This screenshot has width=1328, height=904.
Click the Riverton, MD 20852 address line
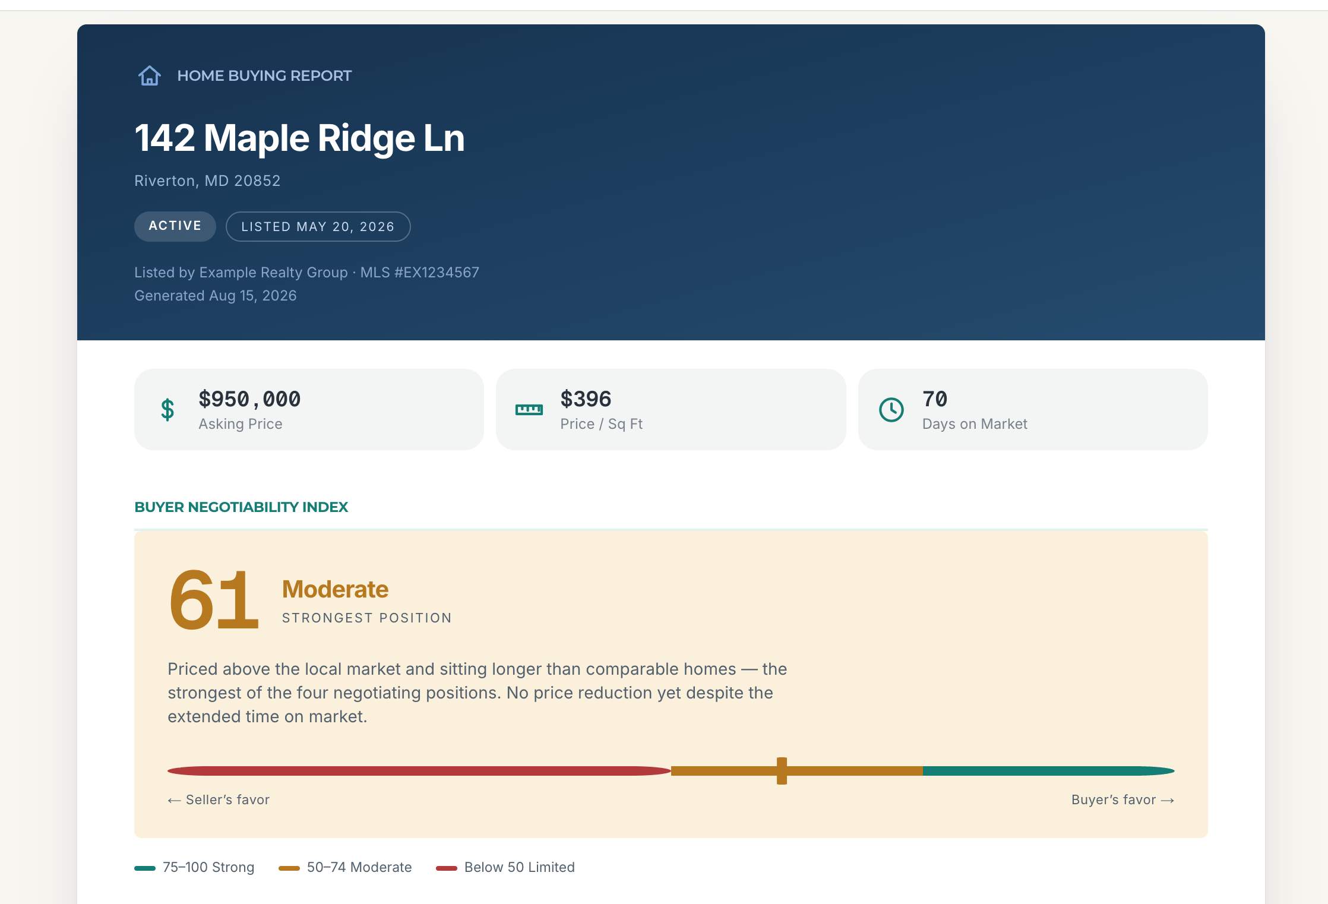[x=207, y=181]
